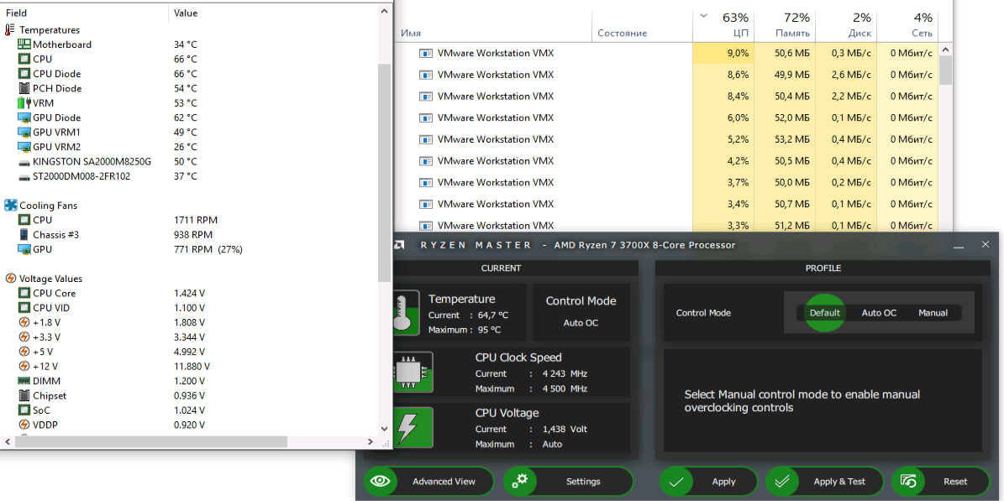Viewport: 1004px width, 501px height.
Task: Select Default control mode in Ryzen Master
Action: [825, 313]
